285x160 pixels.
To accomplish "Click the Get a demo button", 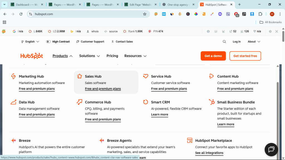I will point(213,56).
